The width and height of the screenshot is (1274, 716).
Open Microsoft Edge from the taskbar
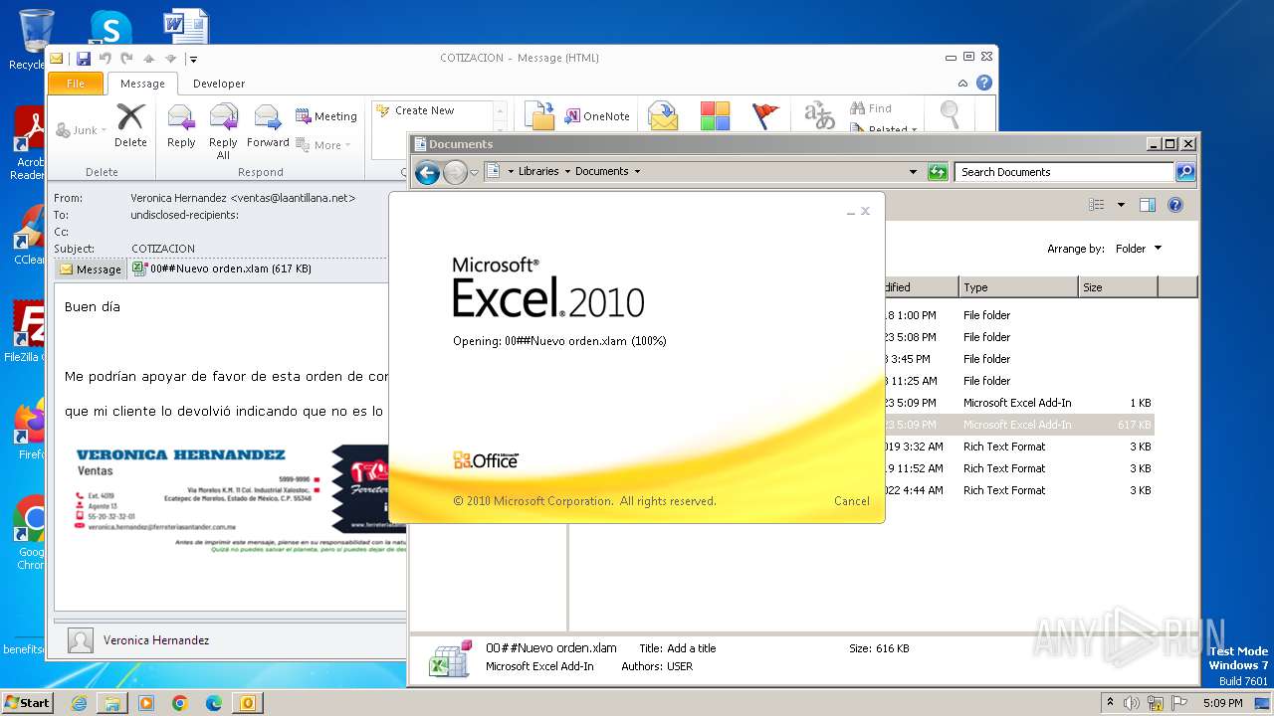(213, 703)
